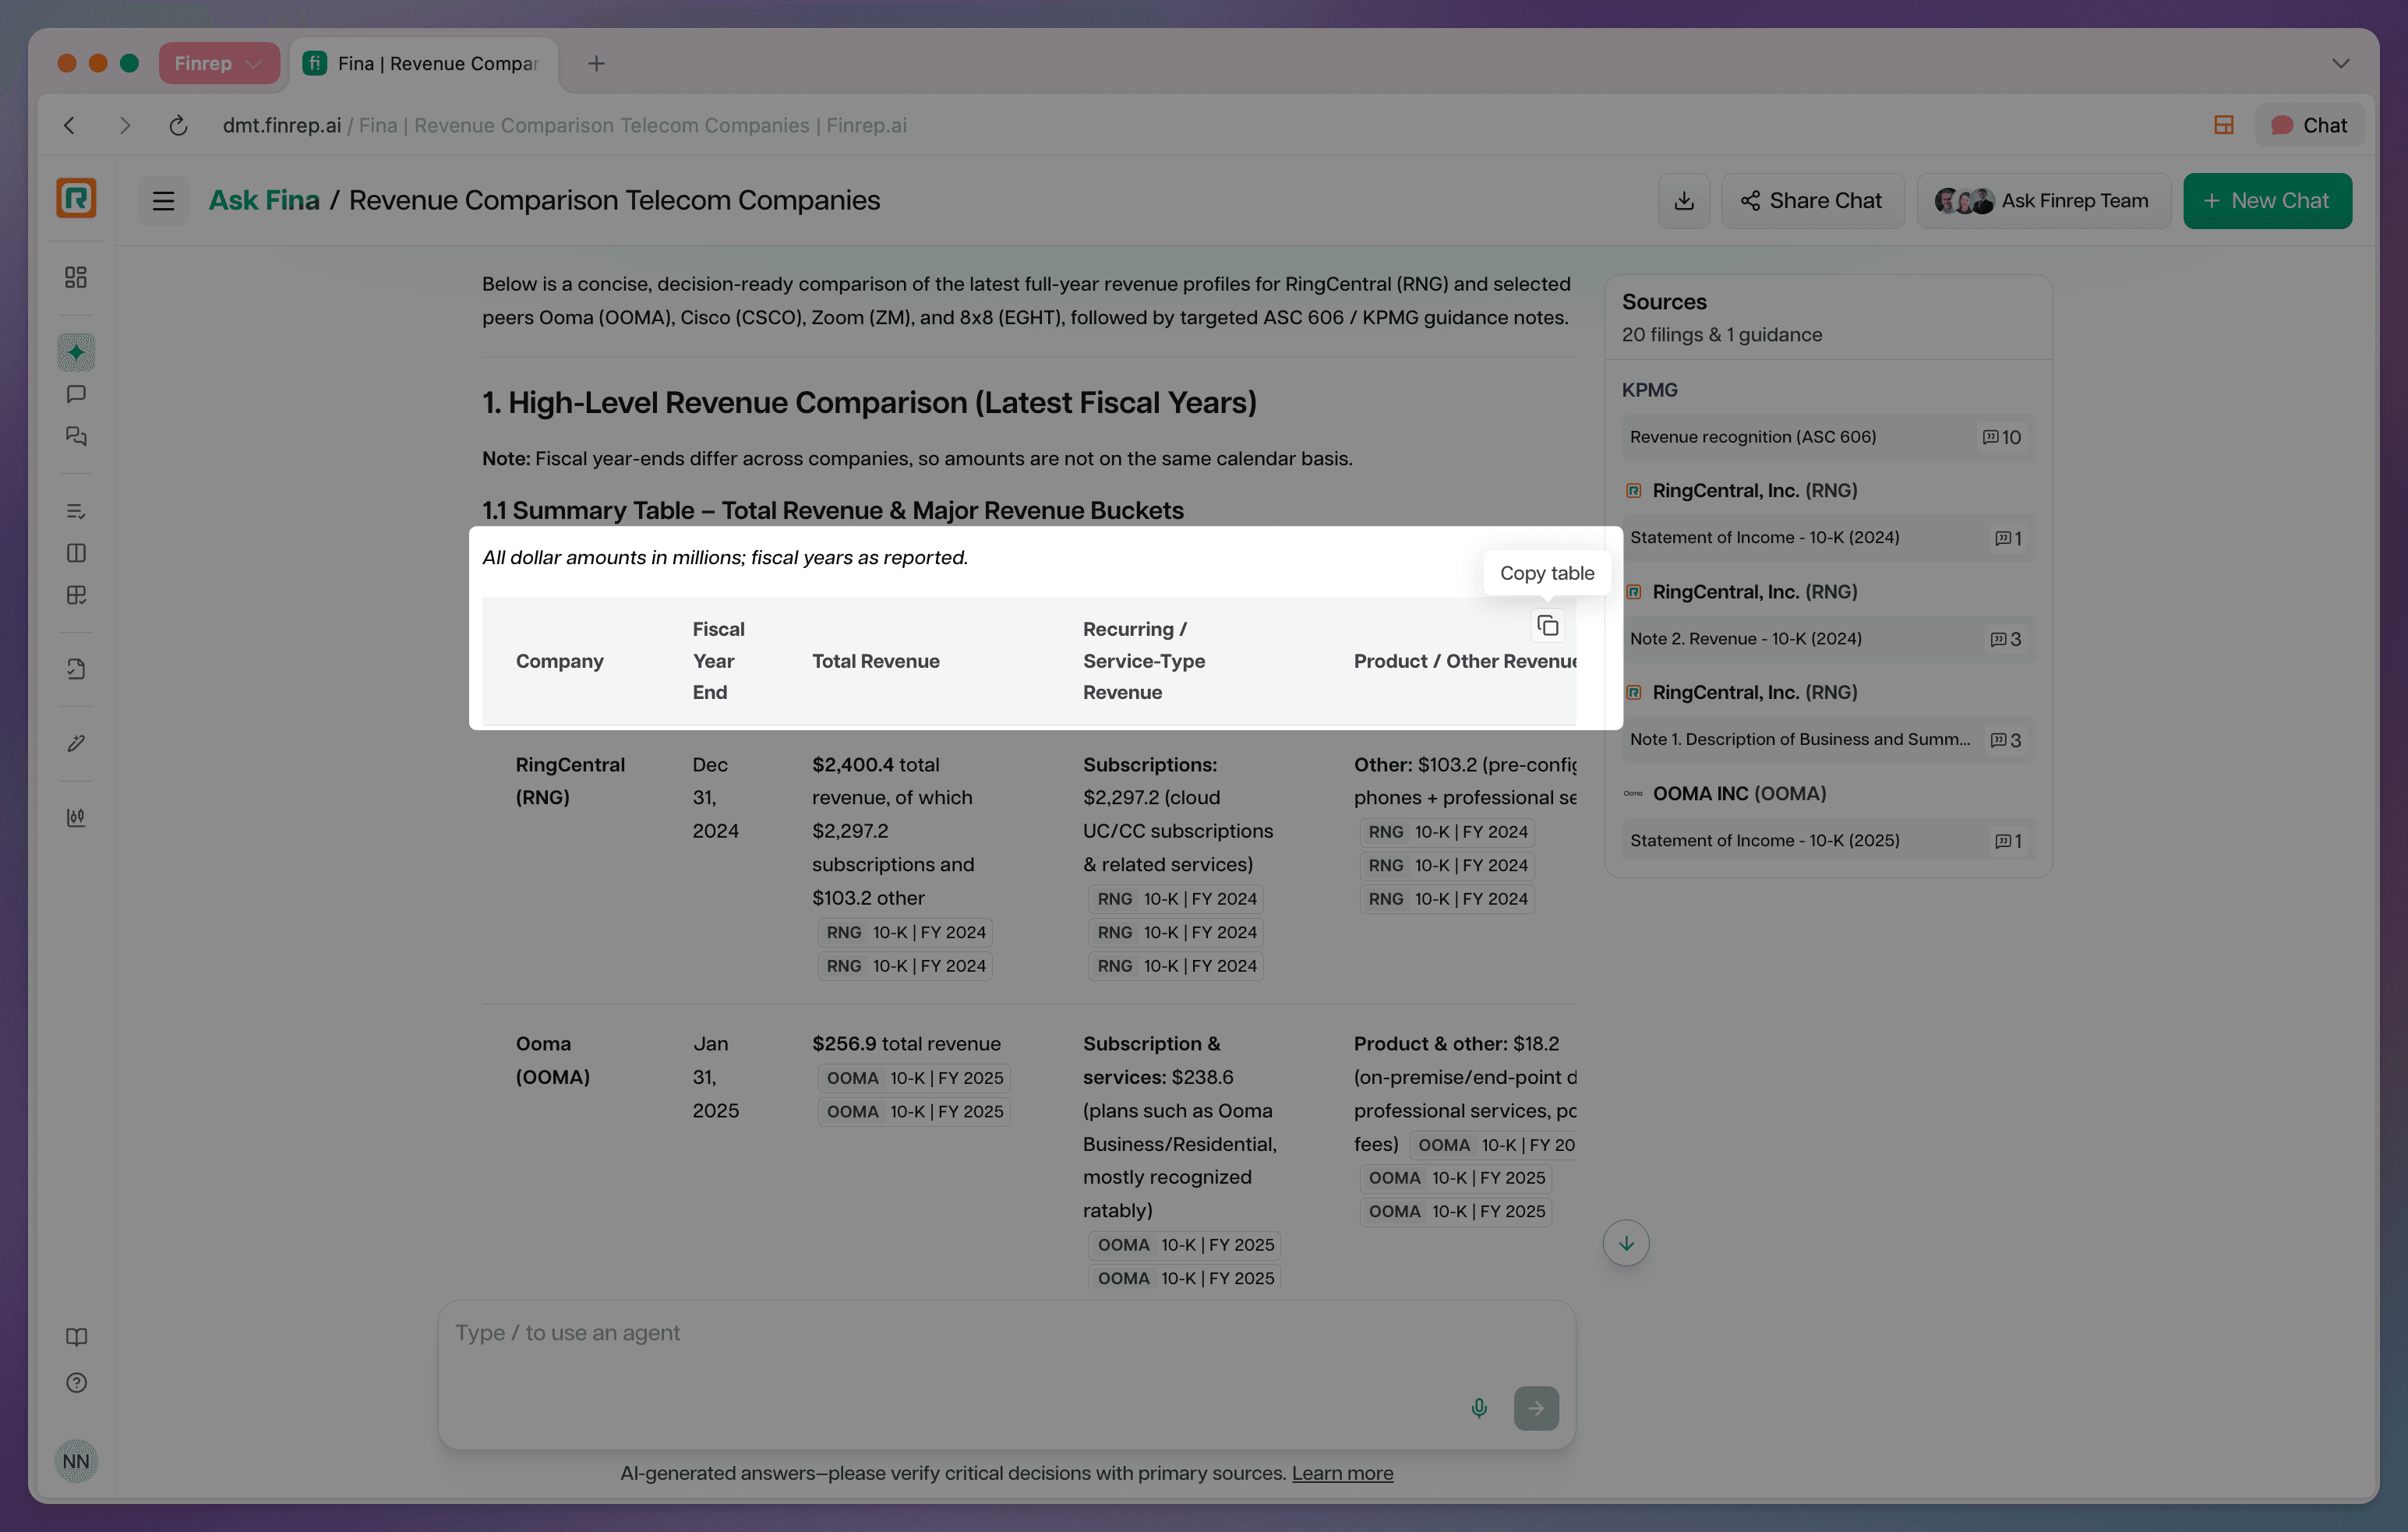Screen dimensions: 2408x1532
Task: Toggle the hamburger sidebar menu
Action: (x=163, y=201)
